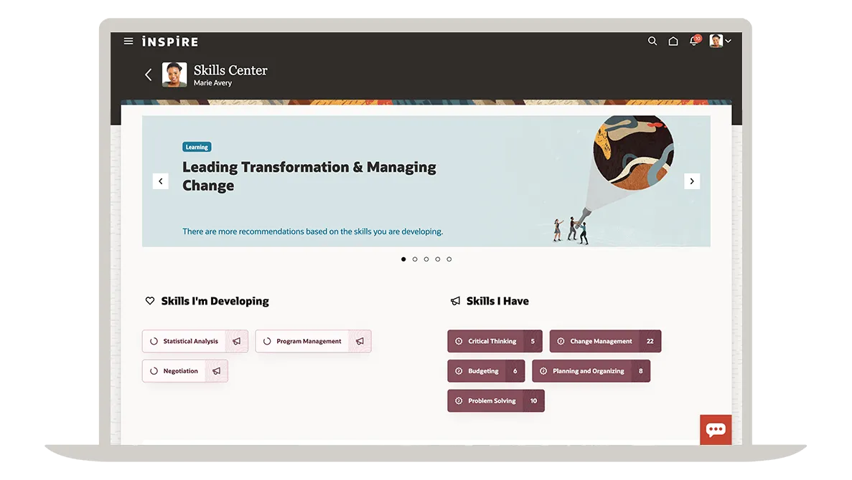The image size is (852, 480).
Task: Click the heart icon beside Skills I'm Developing
Action: [x=150, y=300]
